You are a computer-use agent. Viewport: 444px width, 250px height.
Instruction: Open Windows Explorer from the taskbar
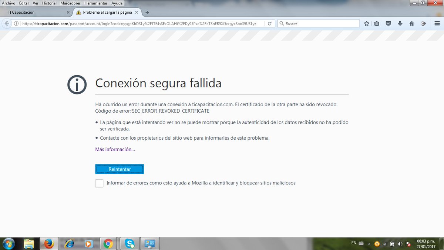click(x=29, y=244)
